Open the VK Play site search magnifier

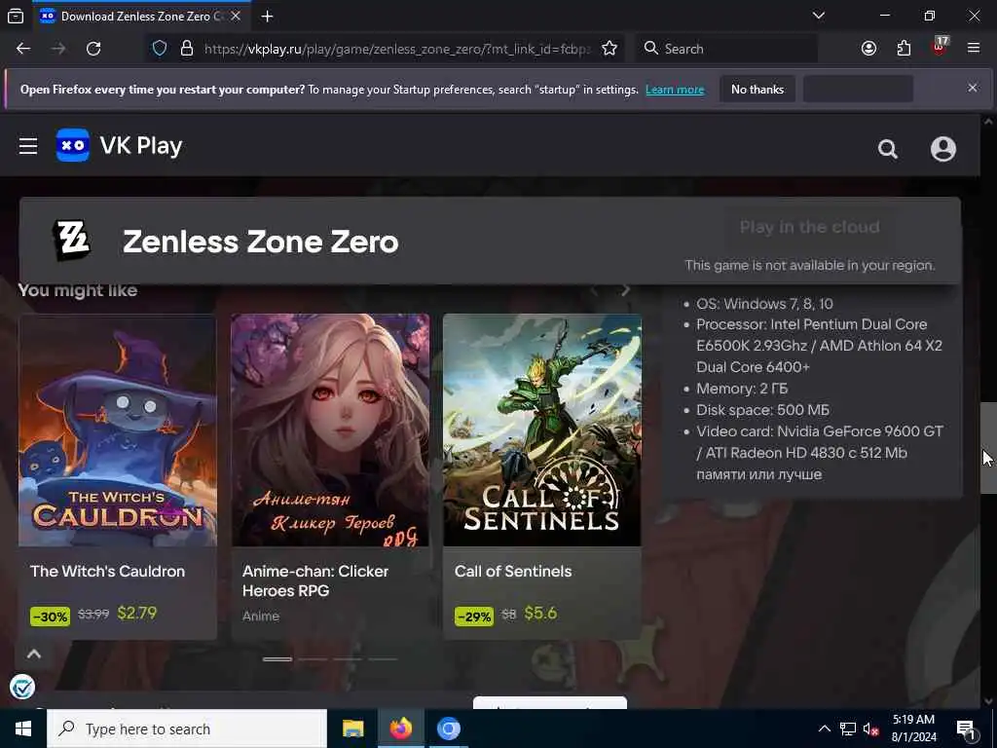[888, 149]
